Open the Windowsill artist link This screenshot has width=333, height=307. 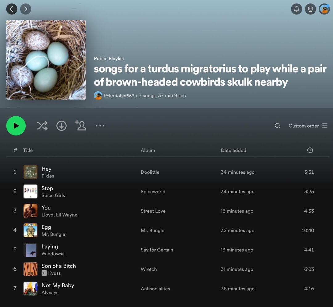54,254
